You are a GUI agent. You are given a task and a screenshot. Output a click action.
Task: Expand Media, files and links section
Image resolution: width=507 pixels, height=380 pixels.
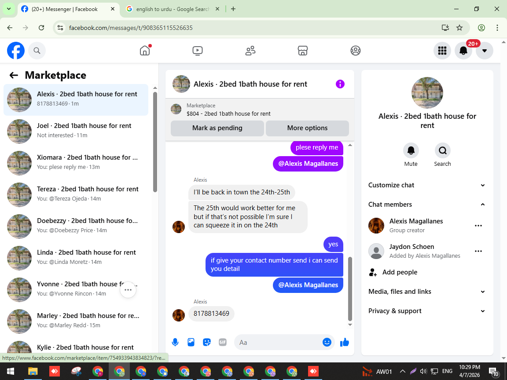click(x=427, y=292)
